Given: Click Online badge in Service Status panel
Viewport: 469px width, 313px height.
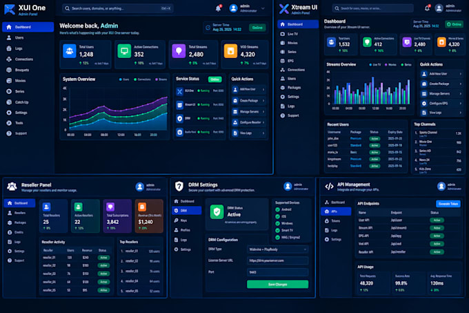Looking at the screenshot, I should click(214, 79).
